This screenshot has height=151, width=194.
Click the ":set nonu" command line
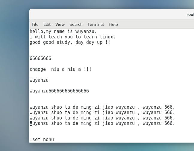pos(42,140)
